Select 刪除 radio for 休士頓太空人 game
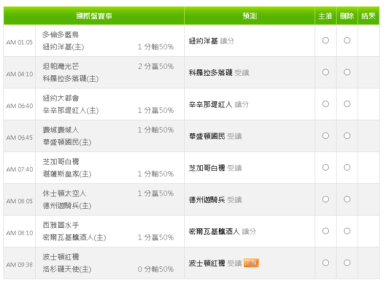Viewport: 384px width, 283px height. 347,199
